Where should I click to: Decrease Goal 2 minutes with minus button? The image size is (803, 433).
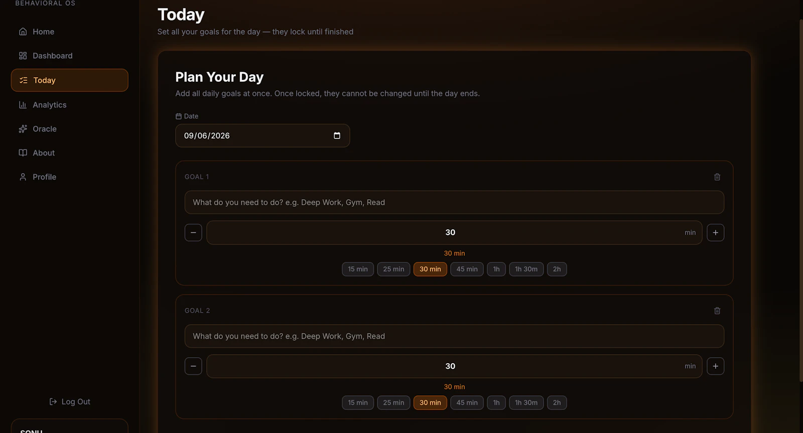[x=193, y=366]
